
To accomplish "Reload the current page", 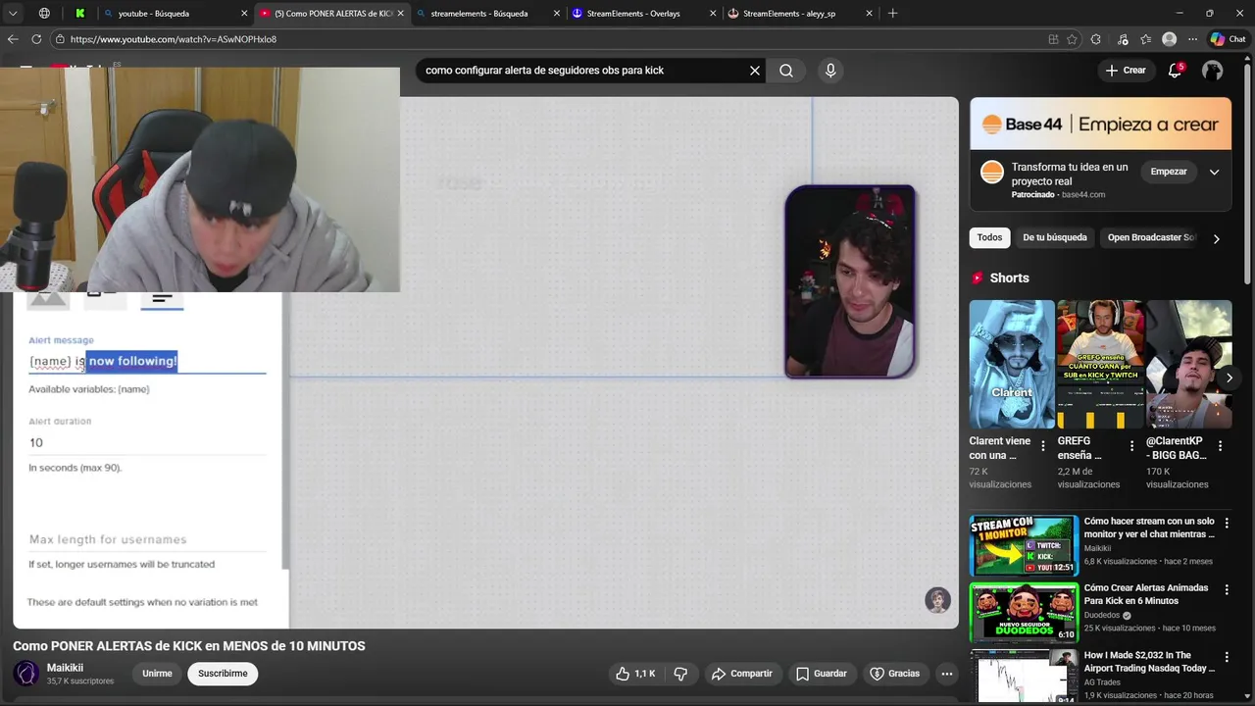I will pyautogui.click(x=36, y=39).
